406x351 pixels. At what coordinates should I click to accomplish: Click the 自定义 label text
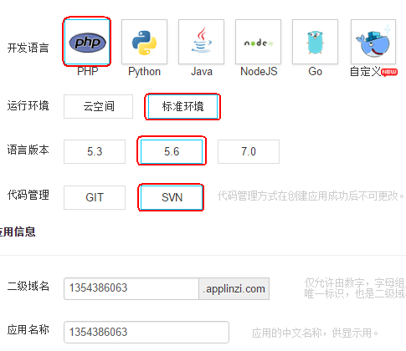tap(366, 72)
